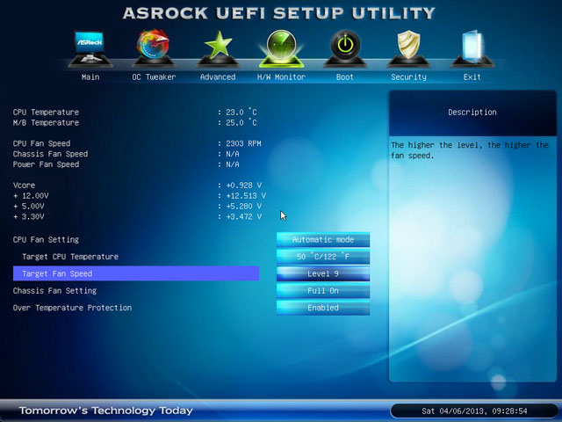Screen dimensions: 562x422
Task: Select the Over Temperature Protection row label
Action: tap(72, 308)
